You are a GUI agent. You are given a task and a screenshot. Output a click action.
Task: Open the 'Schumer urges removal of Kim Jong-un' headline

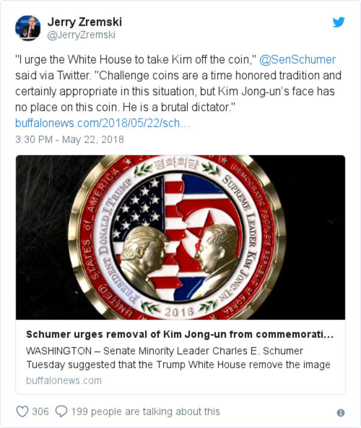(179, 334)
